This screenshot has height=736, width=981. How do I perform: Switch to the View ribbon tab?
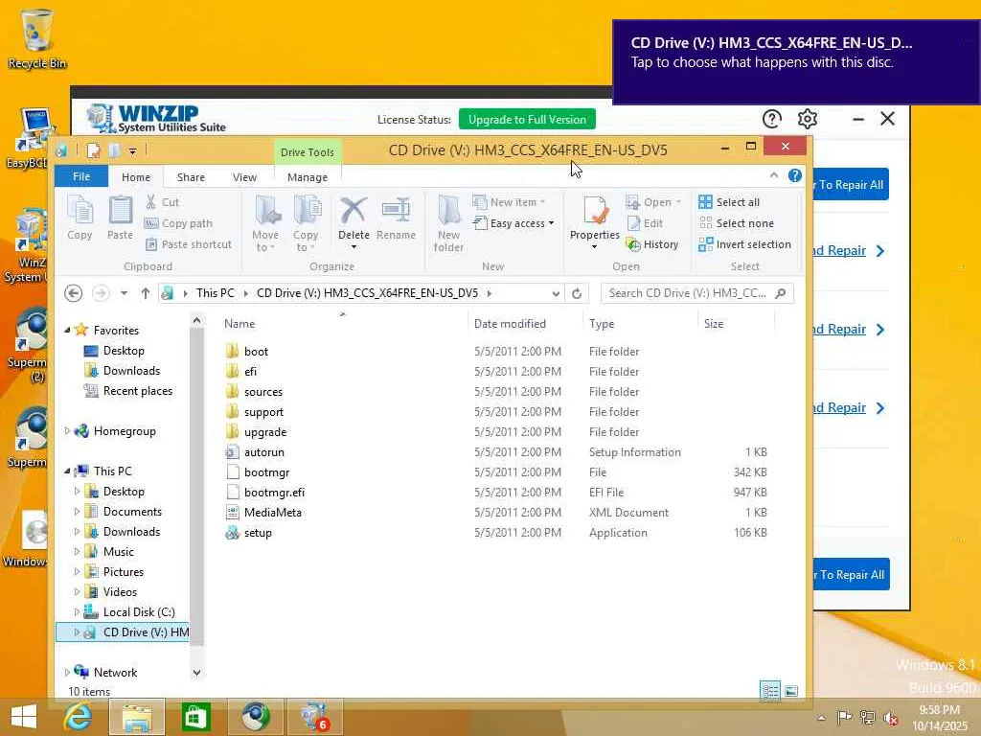click(244, 177)
